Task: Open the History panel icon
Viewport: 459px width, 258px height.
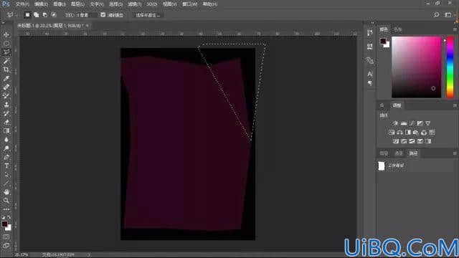Action: tap(370, 32)
